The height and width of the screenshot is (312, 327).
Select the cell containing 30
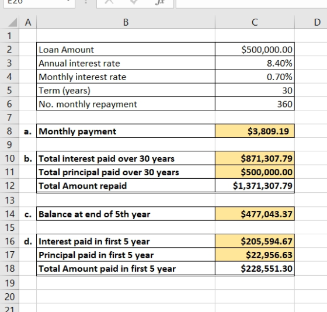(x=255, y=90)
